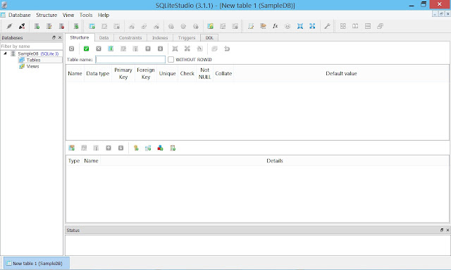Open configuration with the wrench icon

[x=327, y=26]
